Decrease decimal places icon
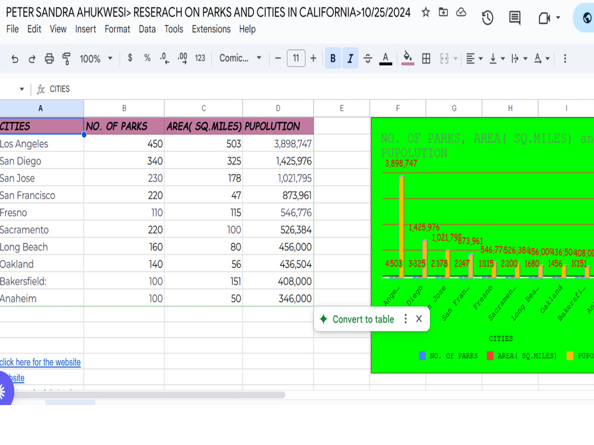 [165, 58]
